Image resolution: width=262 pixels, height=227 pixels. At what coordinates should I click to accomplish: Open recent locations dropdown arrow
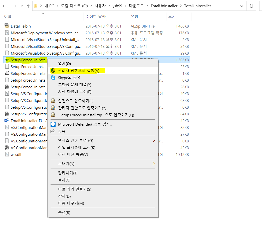point(22,6)
